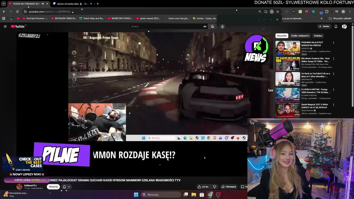
Task: Open options menu for the BURGER video
Action: coord(334,43)
